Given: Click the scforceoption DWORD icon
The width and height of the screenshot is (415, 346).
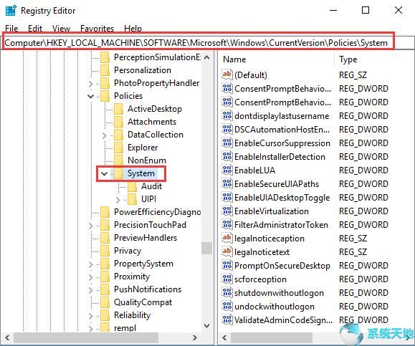Looking at the screenshot, I should tap(226, 279).
